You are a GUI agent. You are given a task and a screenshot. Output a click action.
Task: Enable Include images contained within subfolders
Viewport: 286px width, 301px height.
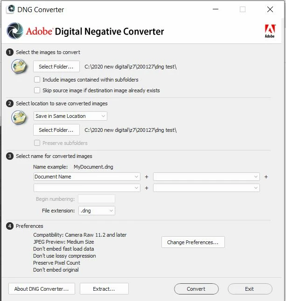(37, 80)
